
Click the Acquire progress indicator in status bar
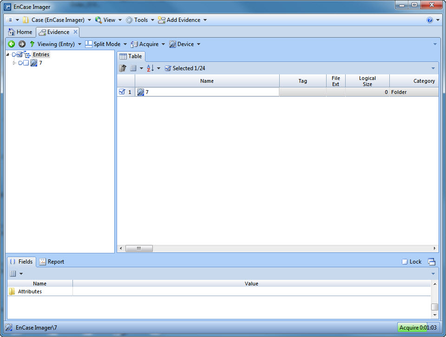417,328
